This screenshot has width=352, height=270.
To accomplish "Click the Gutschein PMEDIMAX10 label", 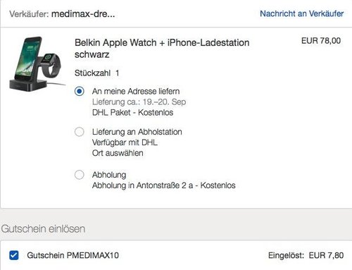I will (73, 255).
